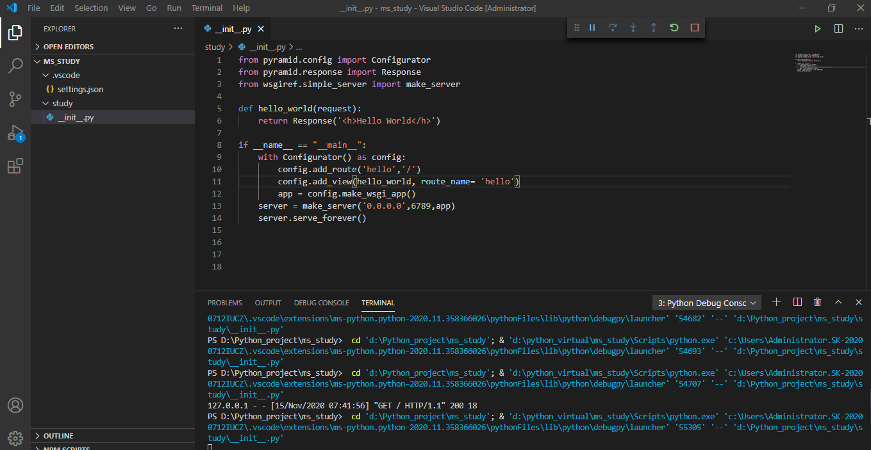Switch to the Problems panel tab
Screen dimensions: 871x450
(x=225, y=303)
